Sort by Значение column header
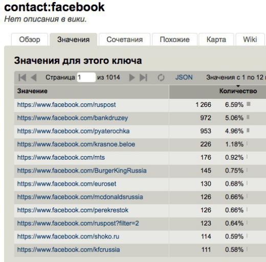266x262 pixels. click(x=32, y=91)
